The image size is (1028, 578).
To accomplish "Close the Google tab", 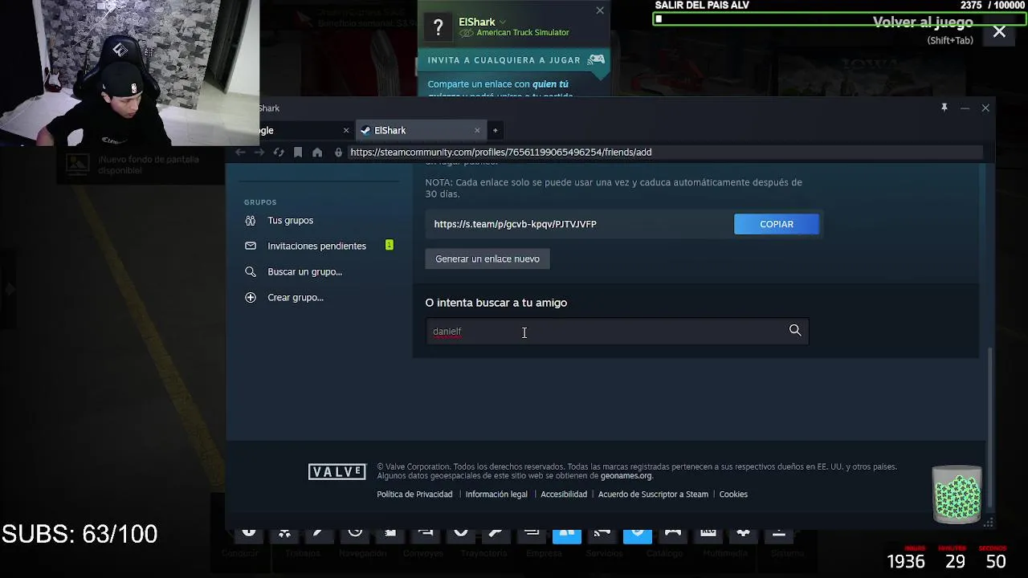I will 346,130.
